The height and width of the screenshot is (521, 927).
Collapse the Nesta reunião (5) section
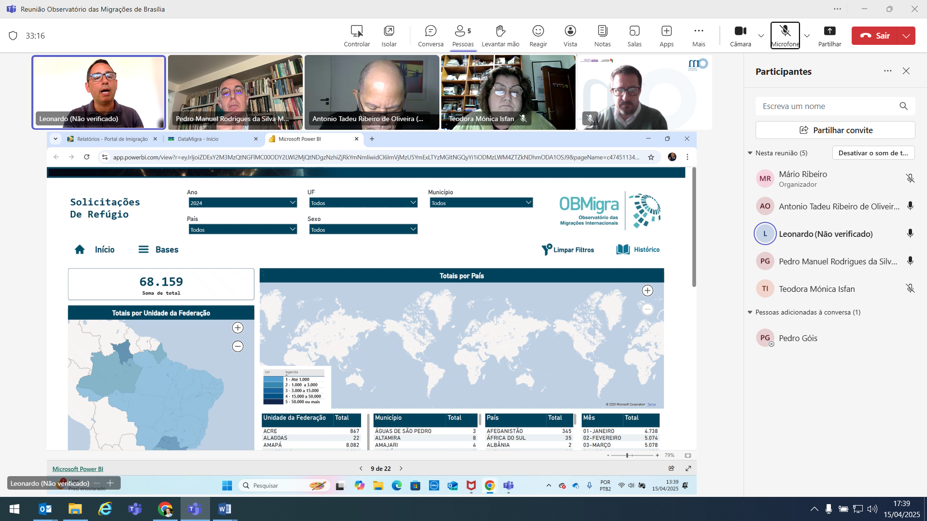tap(750, 153)
